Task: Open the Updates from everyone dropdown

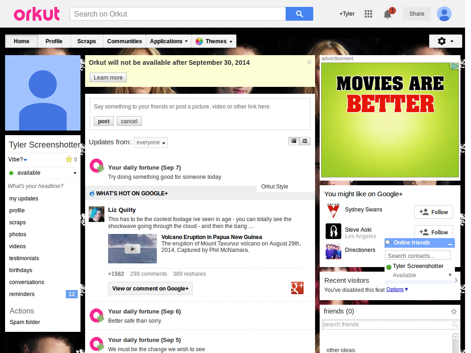Action: pos(151,142)
